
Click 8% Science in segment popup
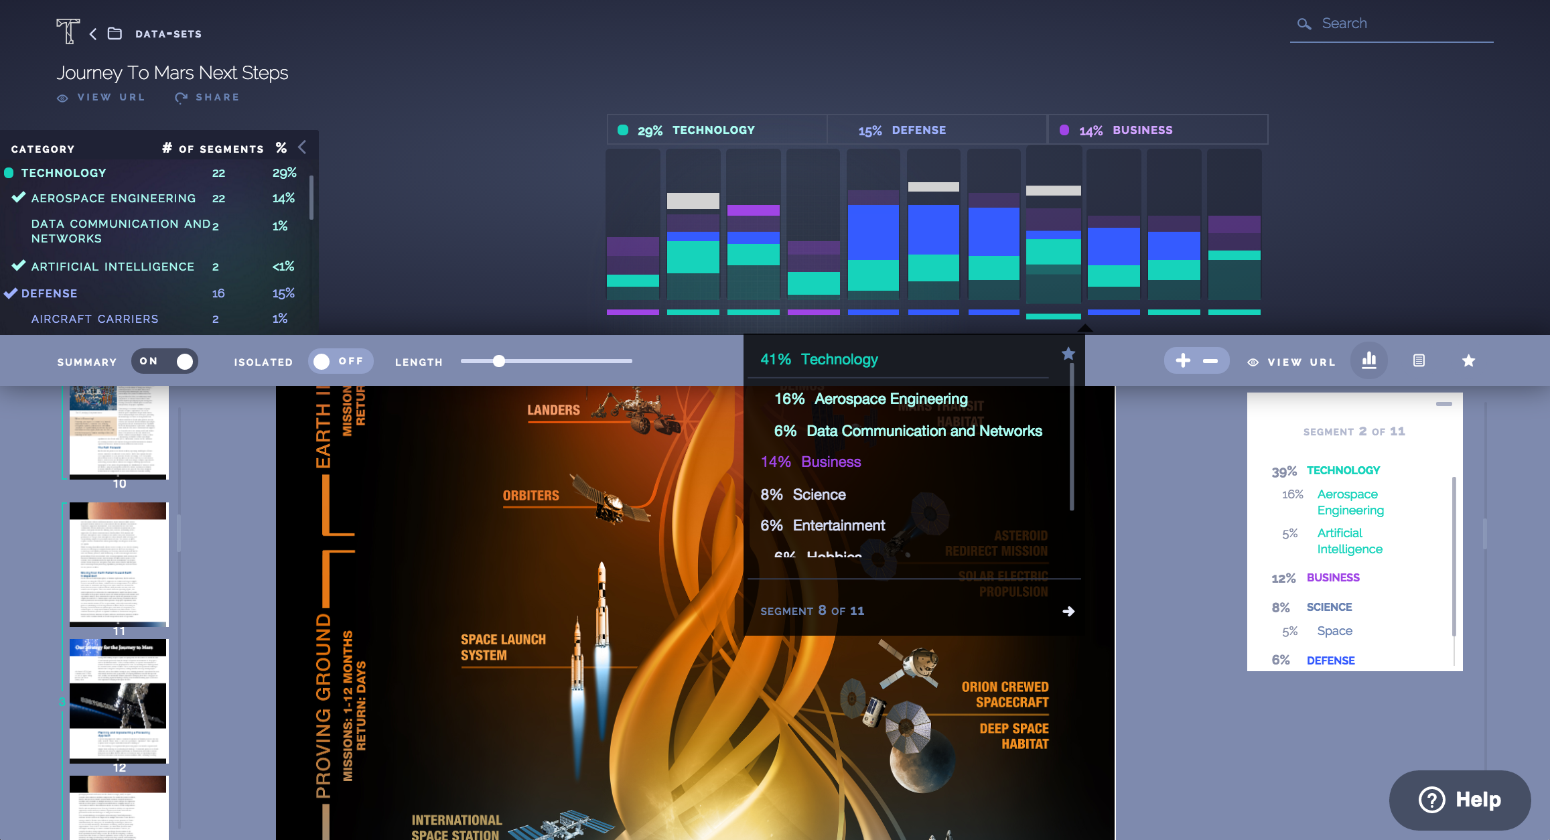[803, 494]
